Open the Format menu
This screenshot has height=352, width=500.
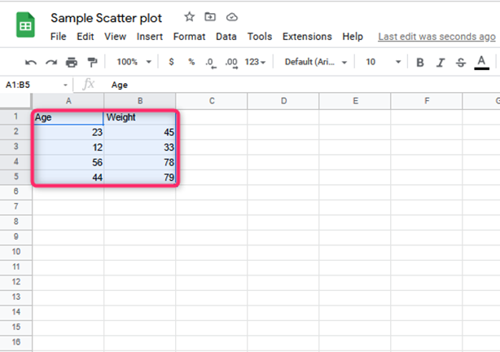pos(189,37)
